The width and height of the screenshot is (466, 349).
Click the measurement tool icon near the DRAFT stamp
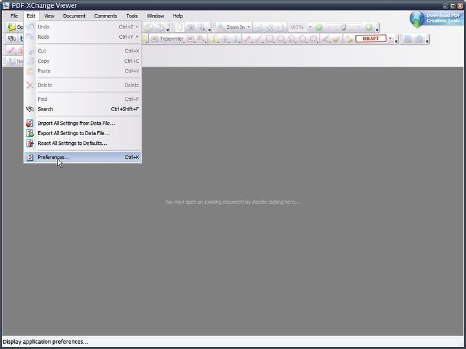349,39
